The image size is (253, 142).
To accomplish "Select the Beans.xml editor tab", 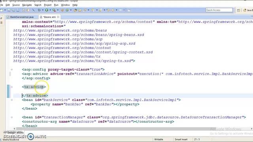I will [49, 17].
